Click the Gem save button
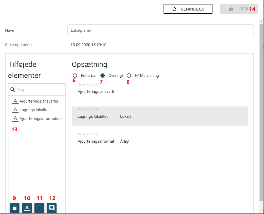Image resolution: width=264 pixels, height=214 pixels. point(239,9)
